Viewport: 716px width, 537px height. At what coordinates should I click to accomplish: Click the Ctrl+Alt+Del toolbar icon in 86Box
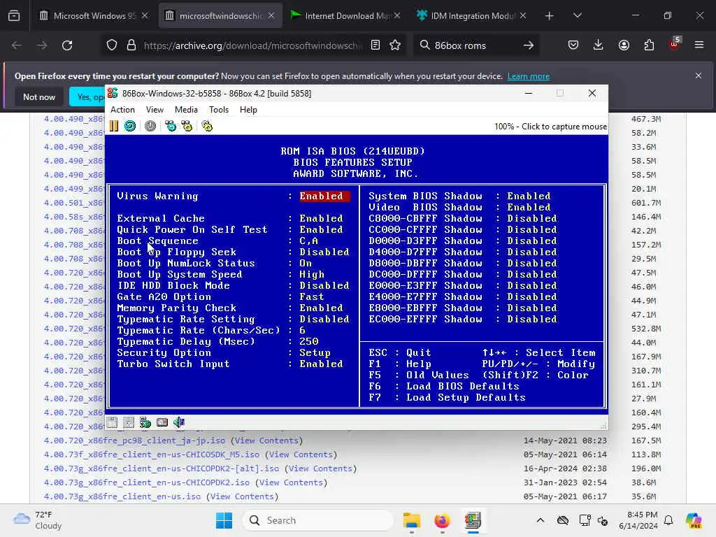click(171, 126)
